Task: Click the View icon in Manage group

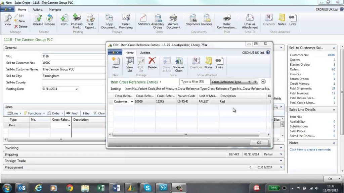Action: [8, 20]
